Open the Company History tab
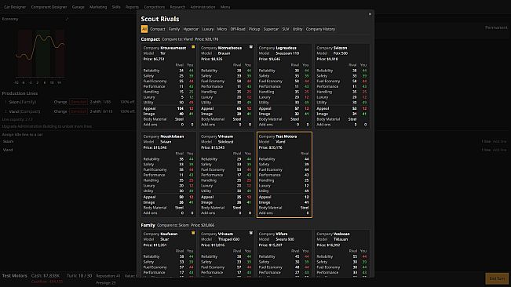 (x=320, y=29)
